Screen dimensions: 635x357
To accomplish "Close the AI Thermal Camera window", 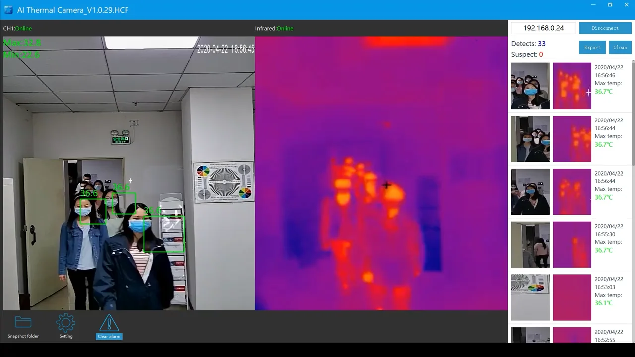I will click(627, 5).
